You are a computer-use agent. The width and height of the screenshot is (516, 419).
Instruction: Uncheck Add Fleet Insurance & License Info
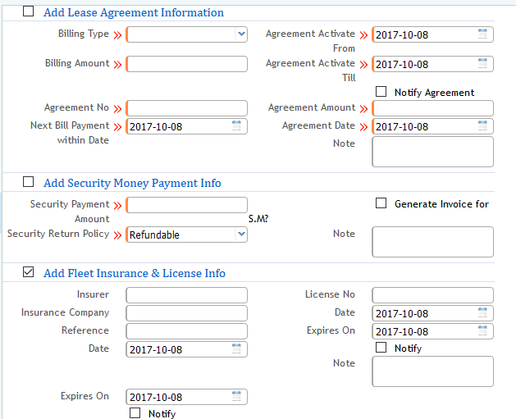point(29,272)
